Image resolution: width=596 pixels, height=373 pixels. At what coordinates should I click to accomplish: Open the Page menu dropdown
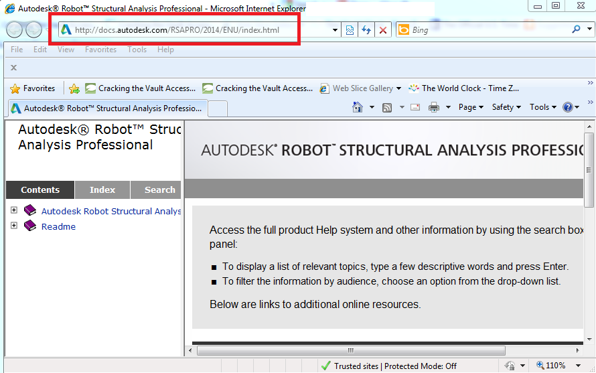471,107
